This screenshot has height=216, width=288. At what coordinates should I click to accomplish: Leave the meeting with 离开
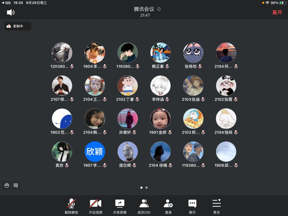(x=277, y=12)
